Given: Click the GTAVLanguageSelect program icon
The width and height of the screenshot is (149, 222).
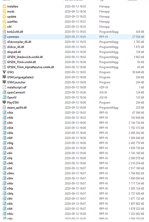Looking at the screenshot, I should pos(4,77).
